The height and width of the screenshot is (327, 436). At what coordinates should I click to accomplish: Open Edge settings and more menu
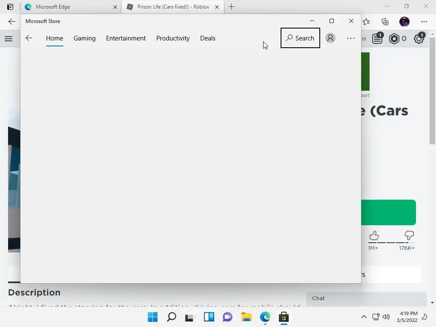coord(424,22)
